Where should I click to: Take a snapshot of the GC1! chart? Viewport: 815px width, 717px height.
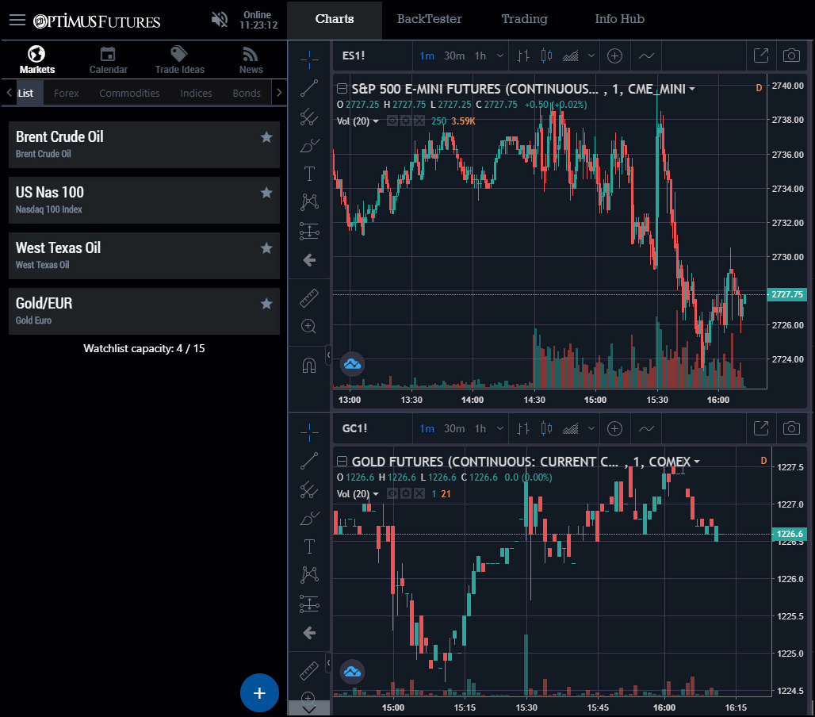pos(791,428)
